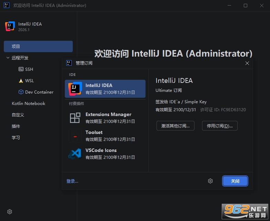Click the Extensions Manager plugin icon
Viewport: 270px width, 221px height.
tap(75, 118)
